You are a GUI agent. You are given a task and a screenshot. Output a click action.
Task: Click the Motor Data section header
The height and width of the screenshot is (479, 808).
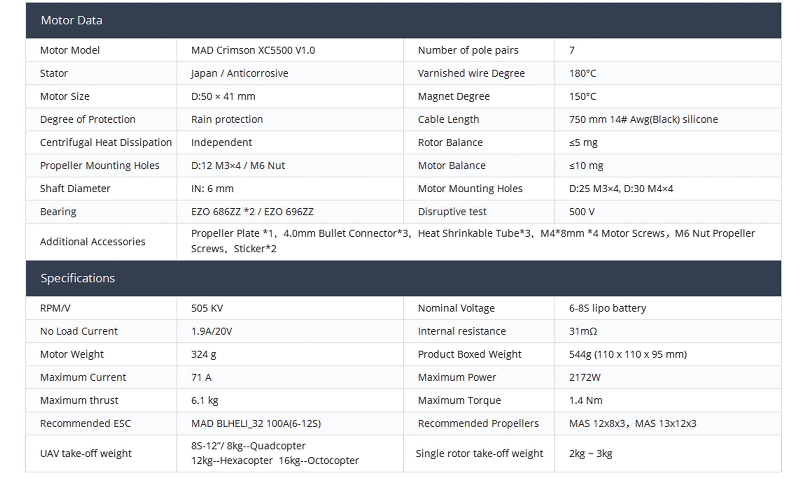[x=71, y=20]
